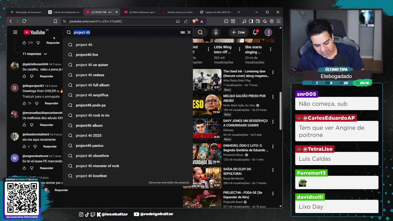Toggle the browser sidebar panel
The width and height of the screenshot is (393, 221).
pos(251,21)
